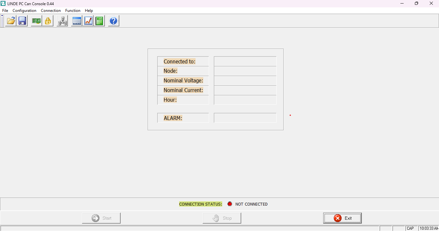Open the blue window panel icon
Screen dimensions: 439x231
point(77,21)
